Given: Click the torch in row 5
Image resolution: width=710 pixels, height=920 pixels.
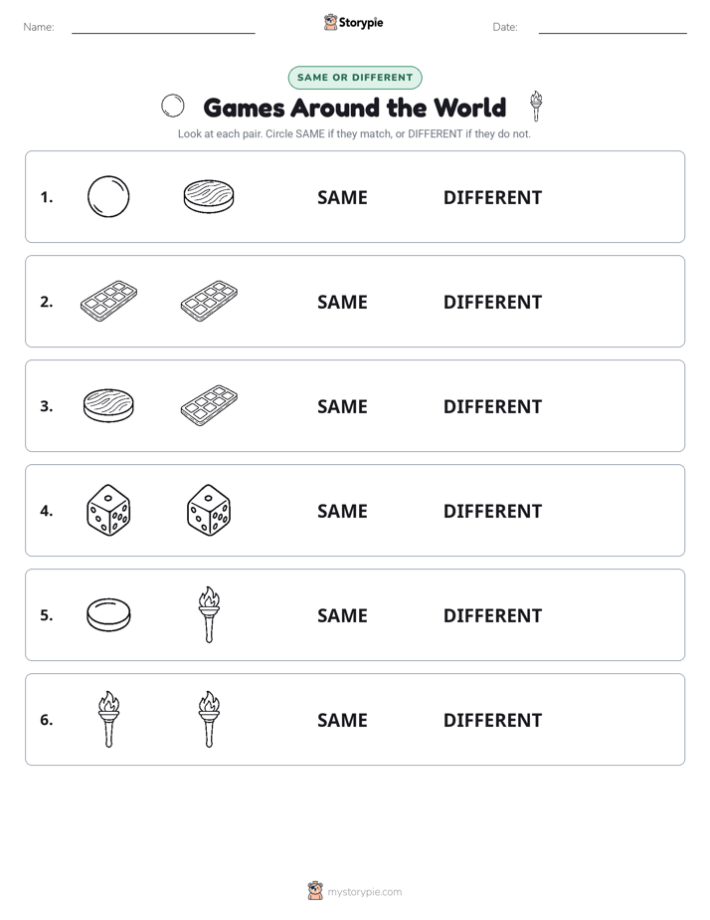Looking at the screenshot, I should coord(209,614).
